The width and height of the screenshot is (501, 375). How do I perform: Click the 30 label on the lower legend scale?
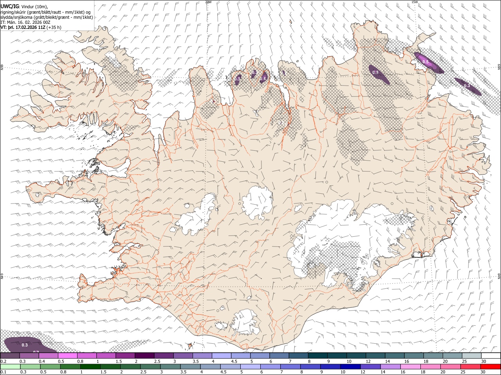click(x=483, y=372)
